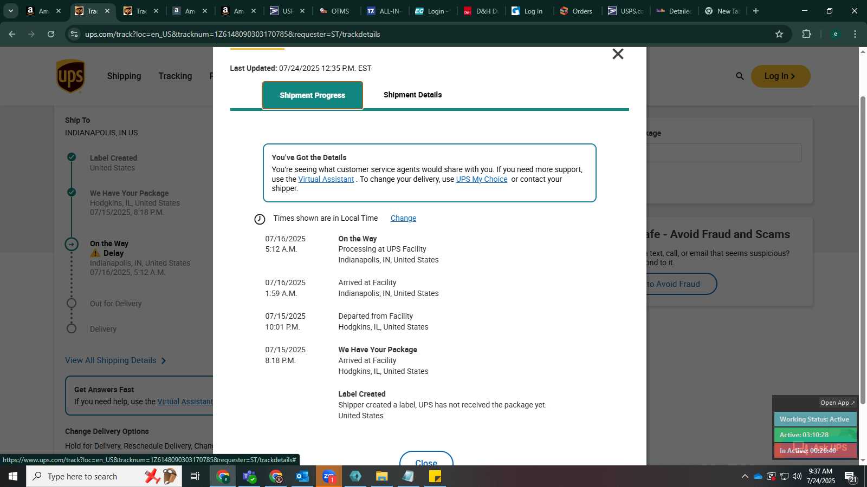Click the page vertical scrollbar
Image resolution: width=867 pixels, height=487 pixels.
click(863, 249)
